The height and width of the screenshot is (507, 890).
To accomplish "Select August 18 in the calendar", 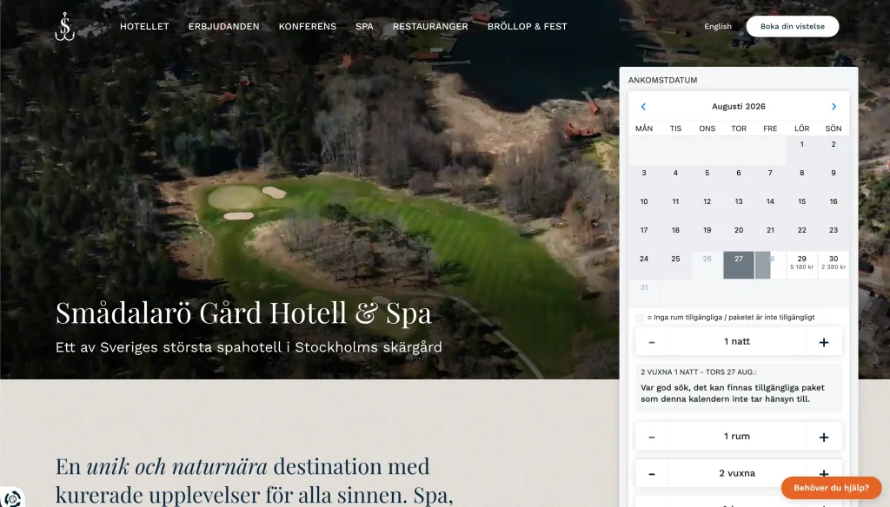I will [675, 236].
